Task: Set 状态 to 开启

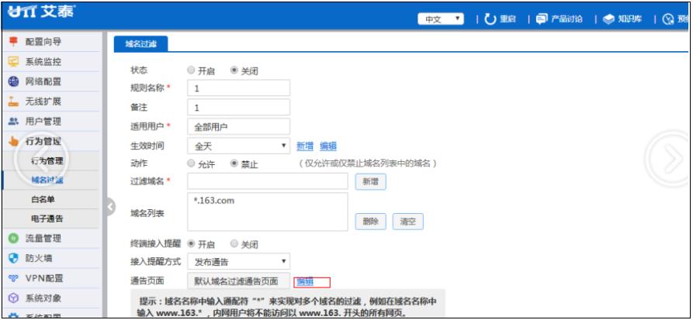Action: tap(191, 71)
